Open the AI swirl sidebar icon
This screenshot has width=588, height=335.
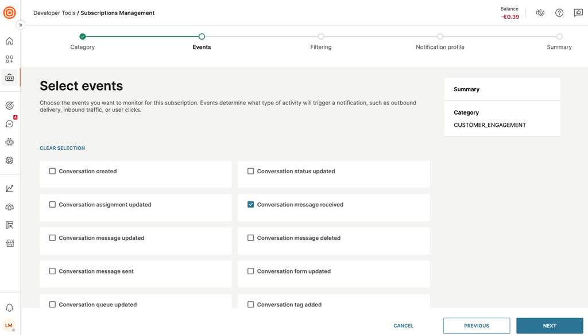9,161
